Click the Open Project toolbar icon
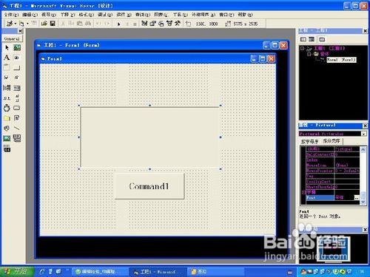Image resolution: width=370 pixels, height=277 pixels. [x=44, y=24]
